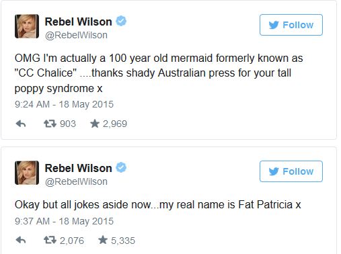Open the 9:37 AM - 18 May 2015 timestamp
Image resolution: width=341 pixels, height=254 pixels.
(x=64, y=221)
